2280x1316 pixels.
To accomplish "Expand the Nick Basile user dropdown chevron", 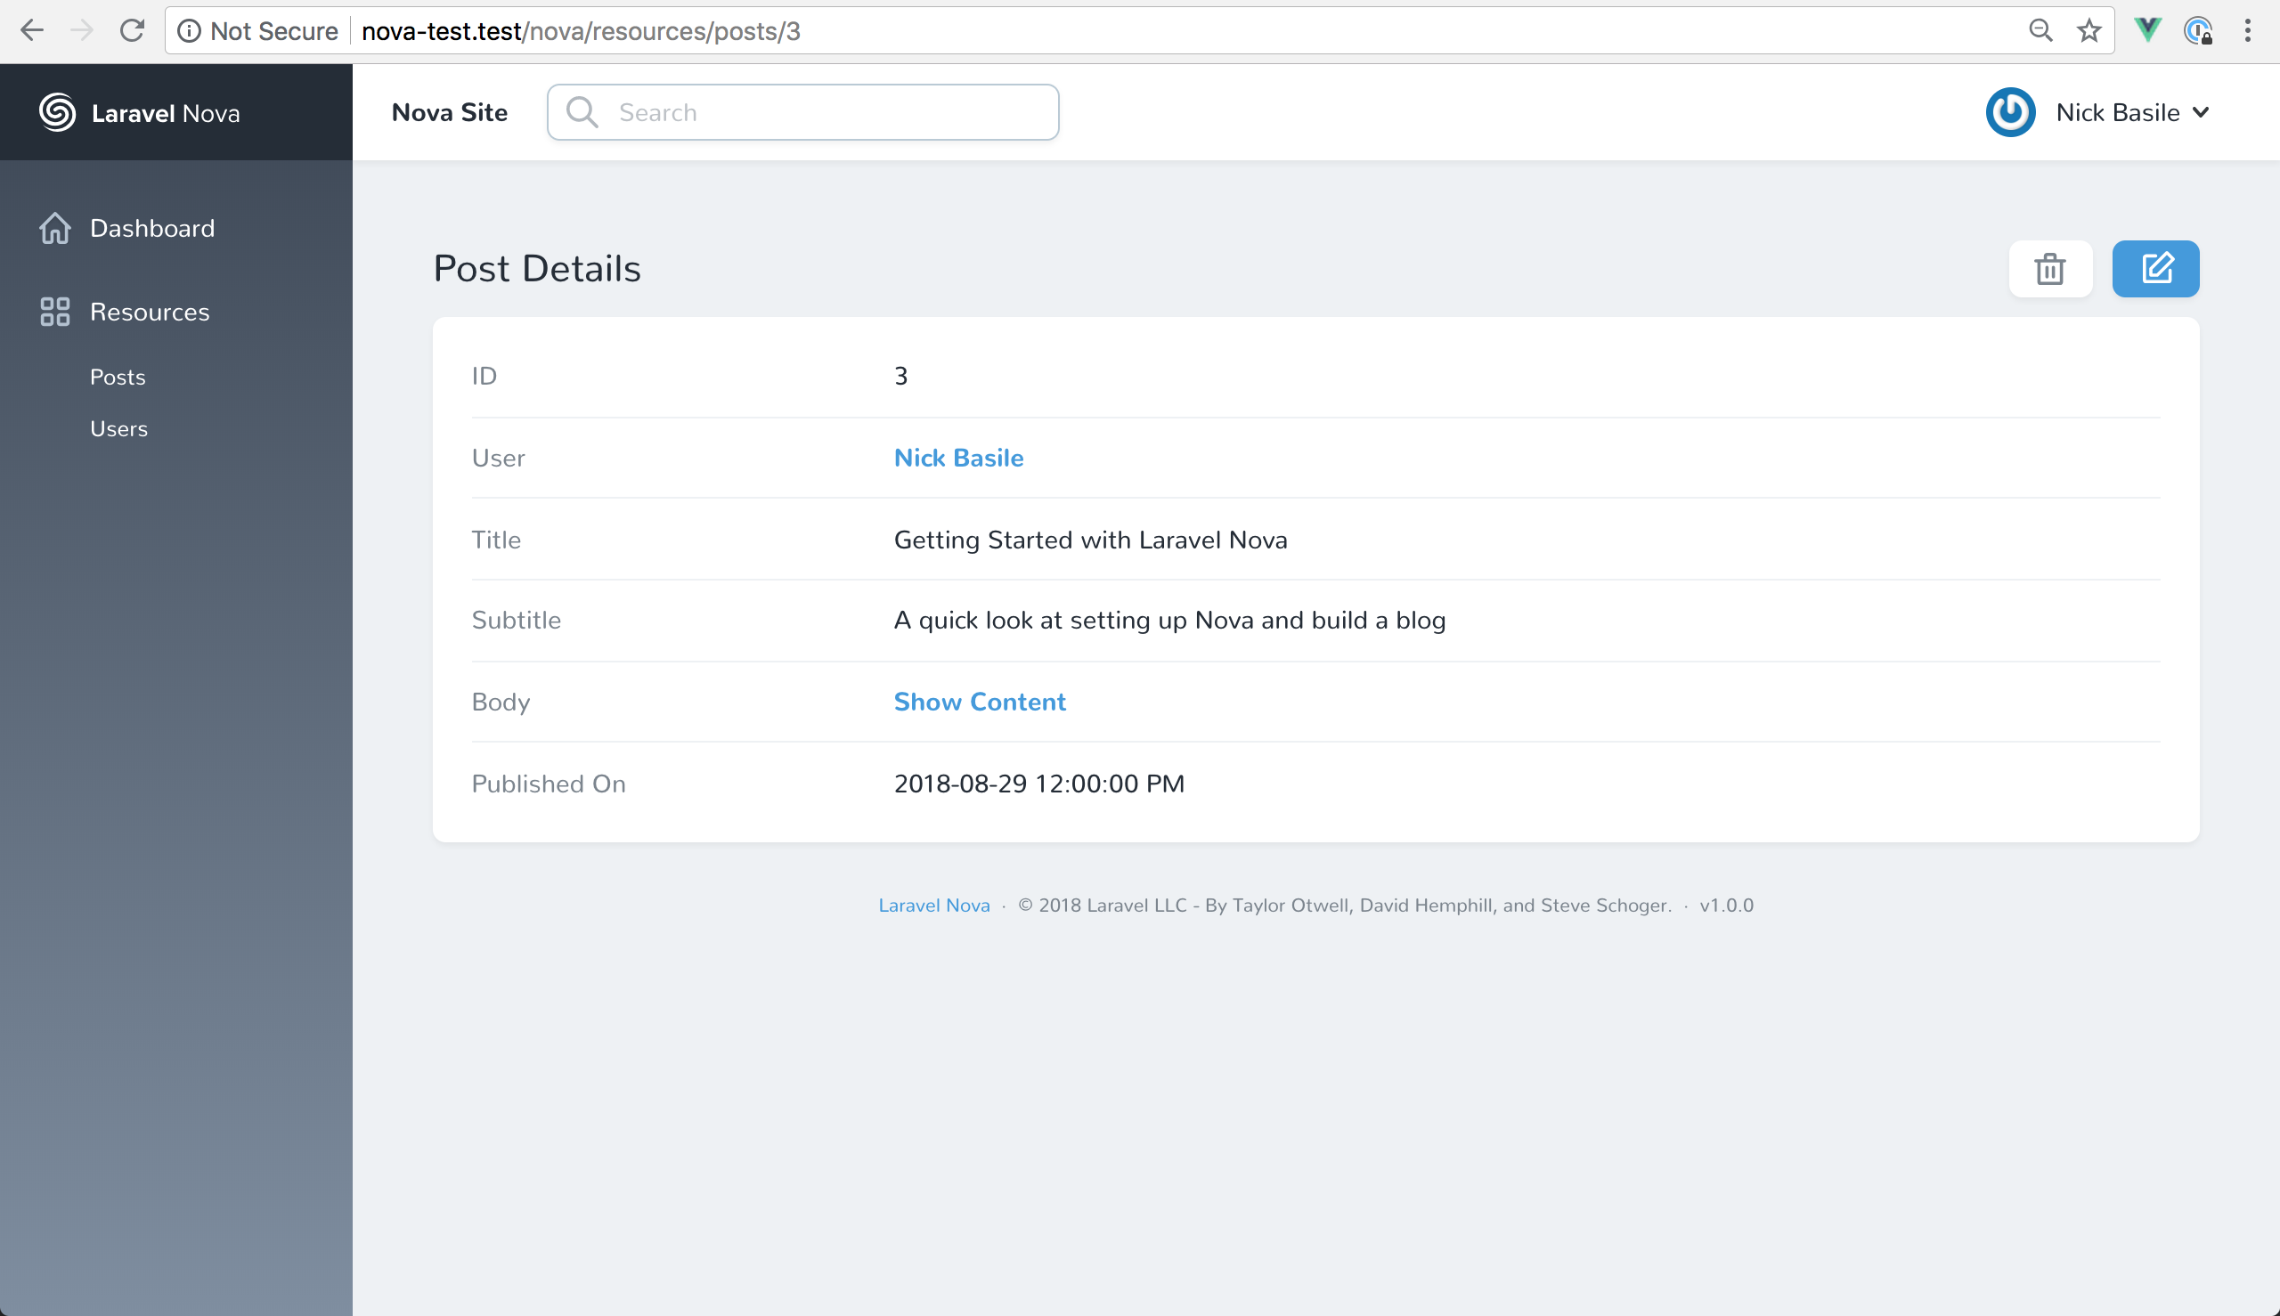I will coord(2202,112).
